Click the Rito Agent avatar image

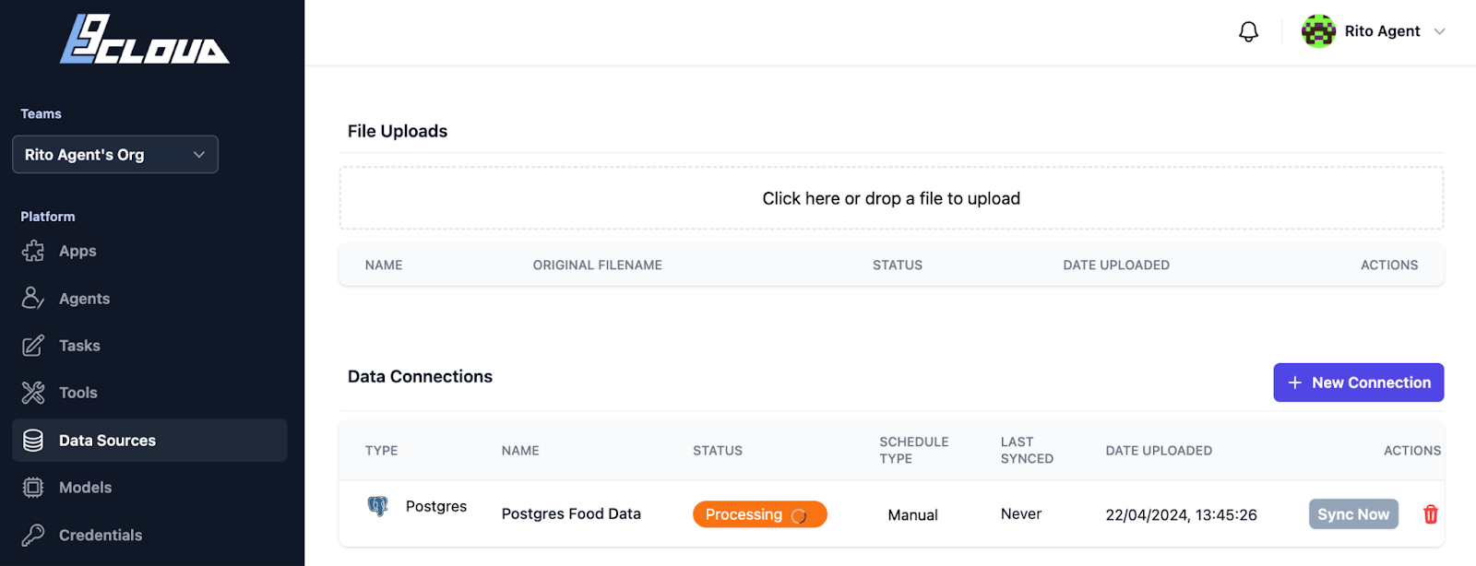1318,31
